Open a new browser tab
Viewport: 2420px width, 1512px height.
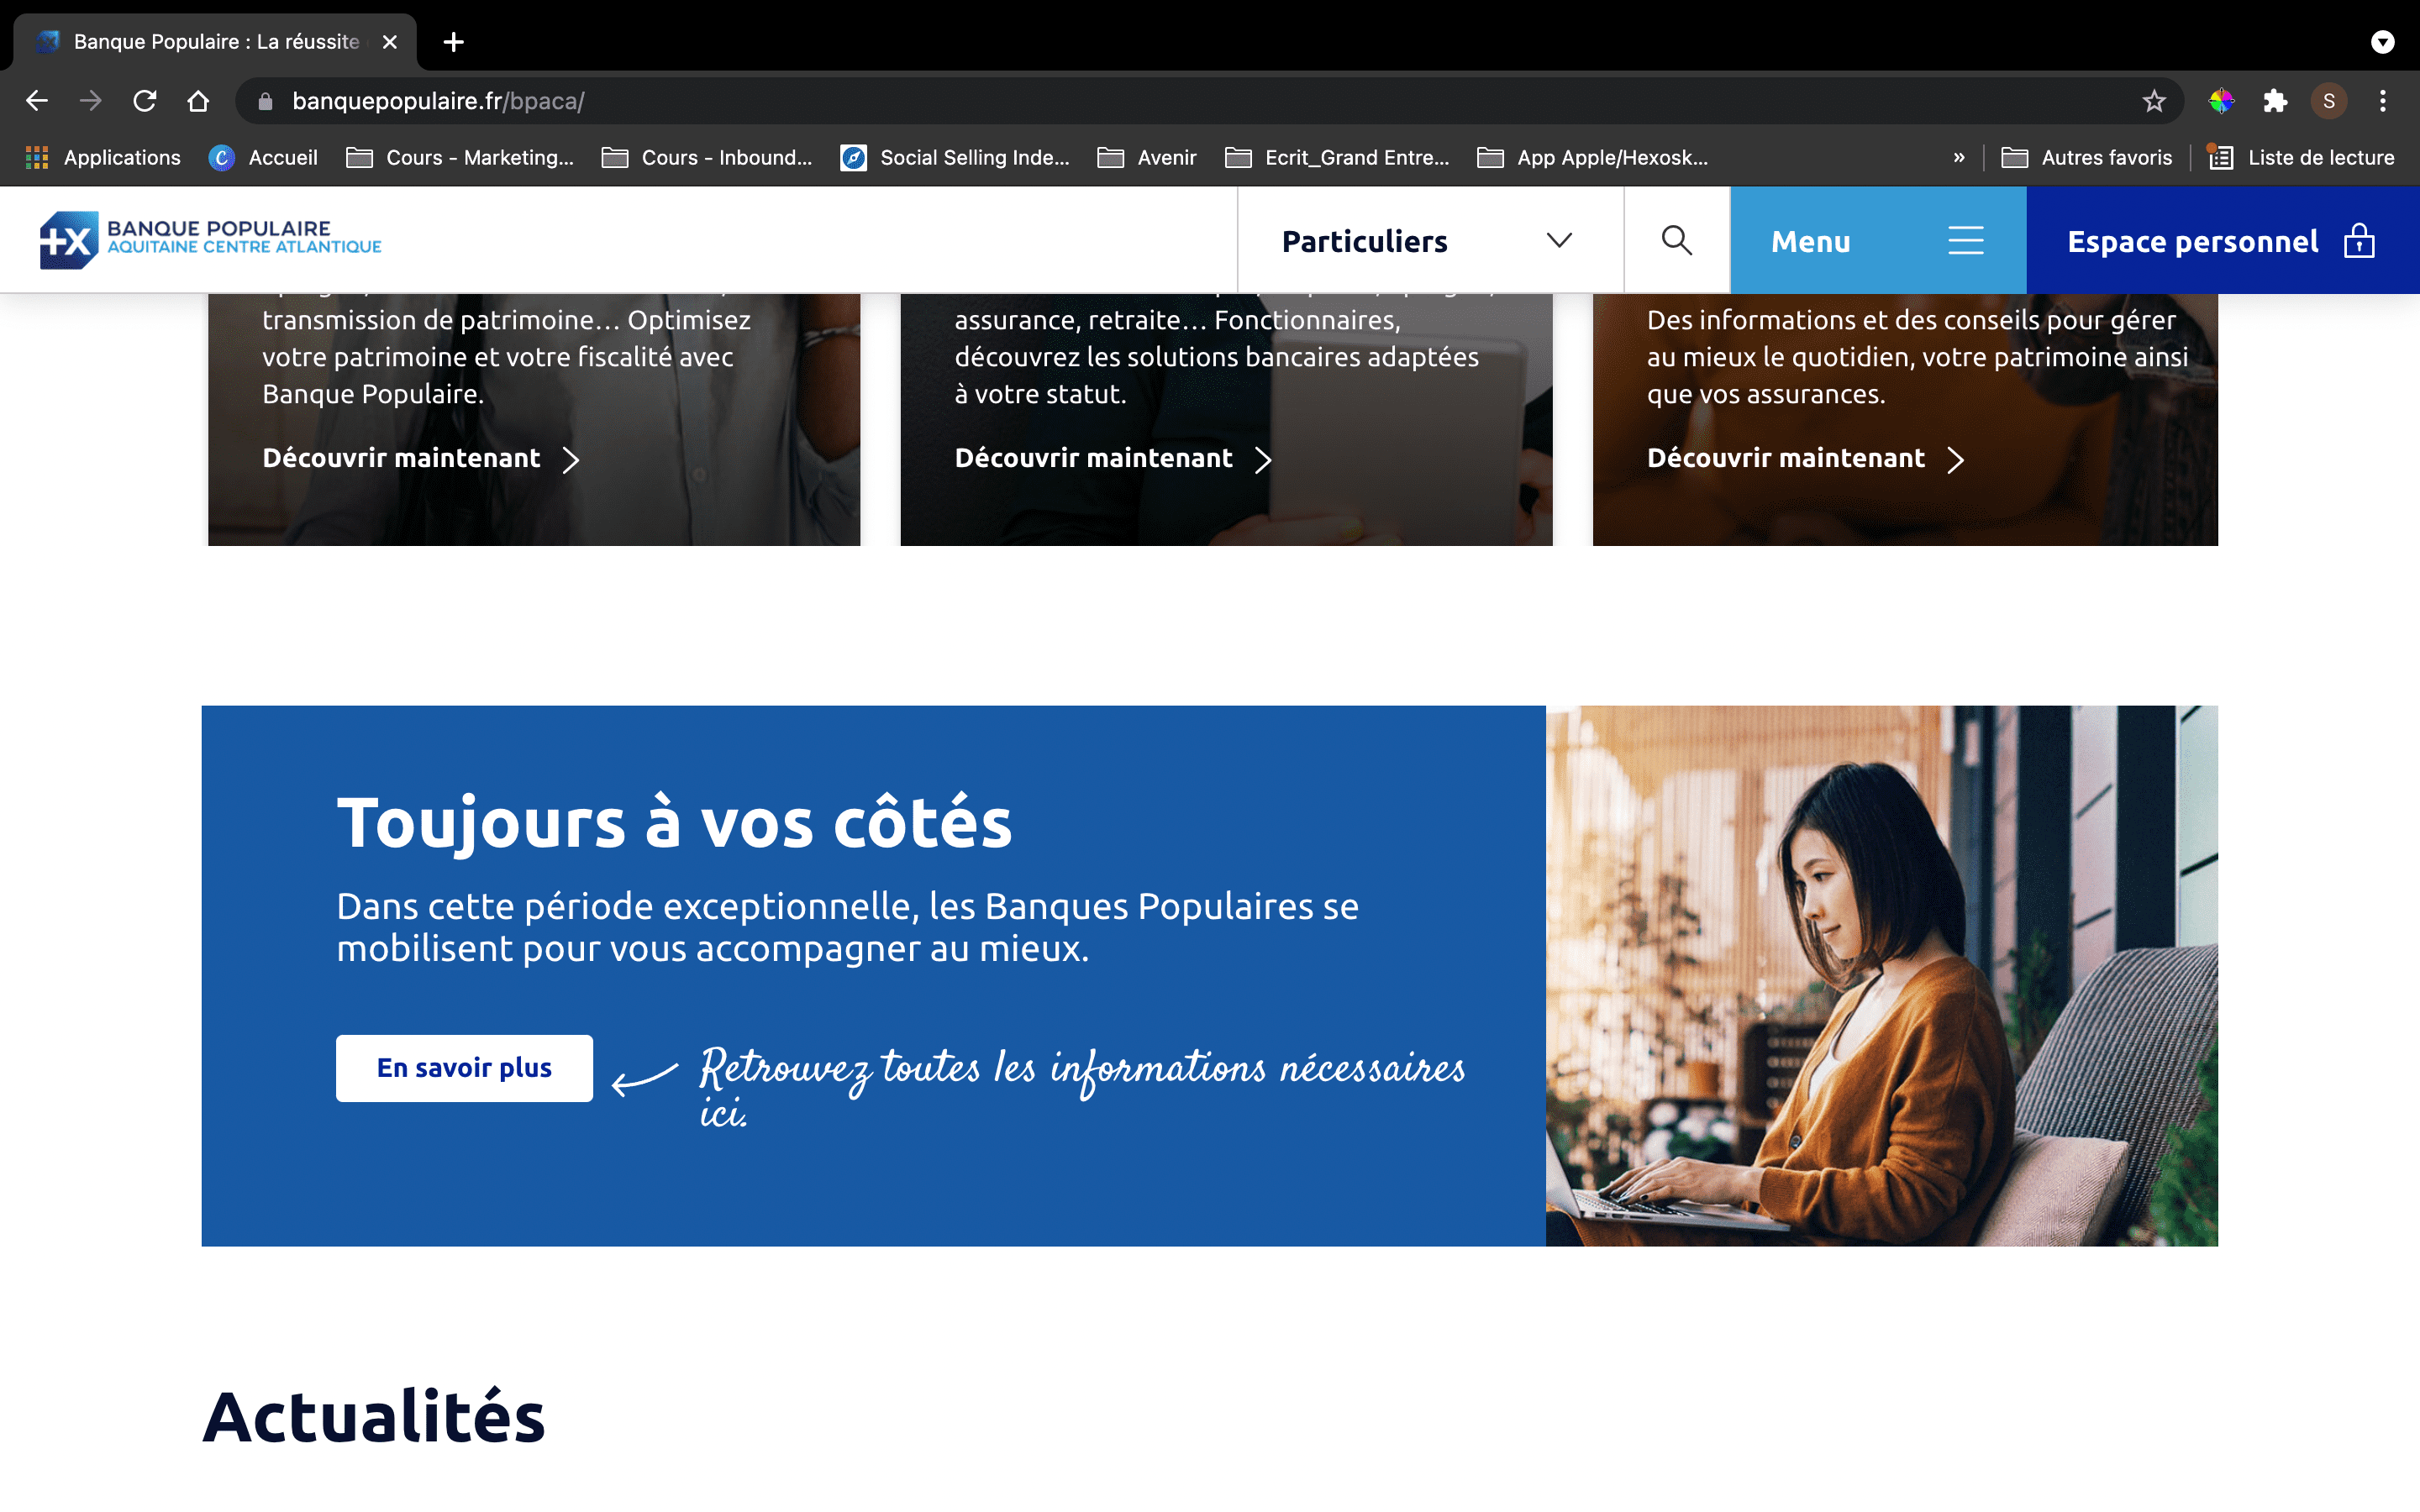tap(453, 42)
